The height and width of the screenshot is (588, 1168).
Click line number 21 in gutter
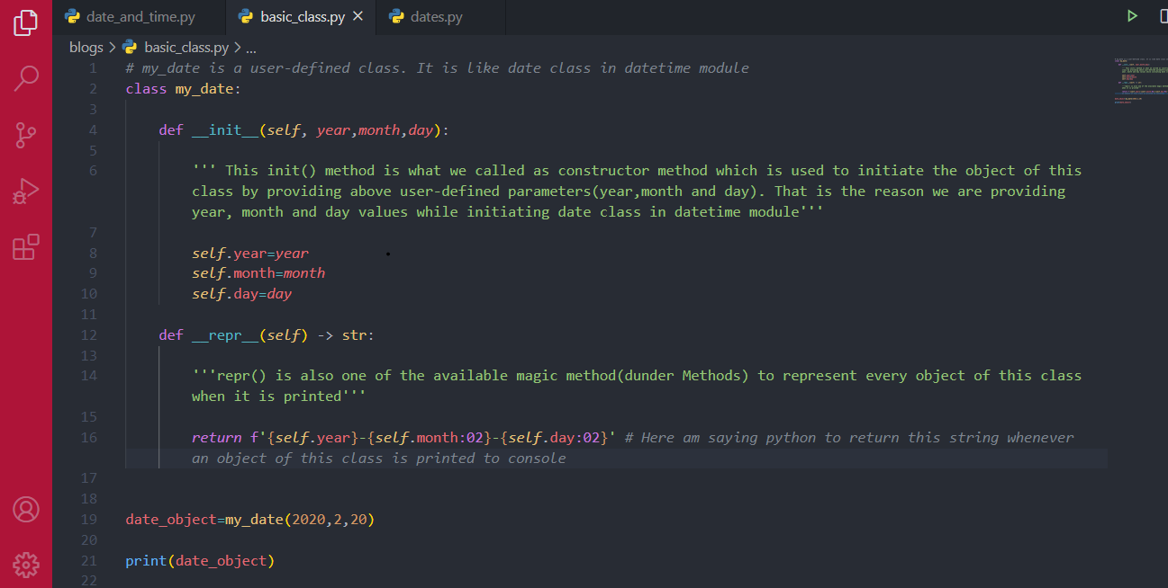click(x=88, y=560)
